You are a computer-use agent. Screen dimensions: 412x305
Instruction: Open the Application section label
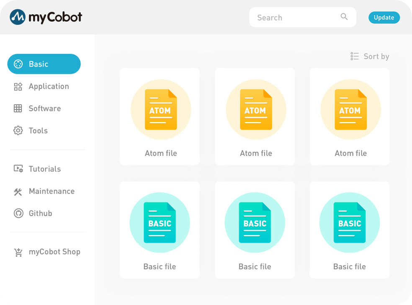point(49,87)
